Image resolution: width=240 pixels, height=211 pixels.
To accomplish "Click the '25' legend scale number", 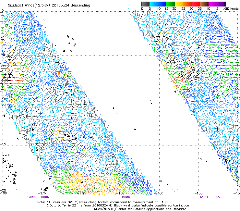I will tap(183, 9).
